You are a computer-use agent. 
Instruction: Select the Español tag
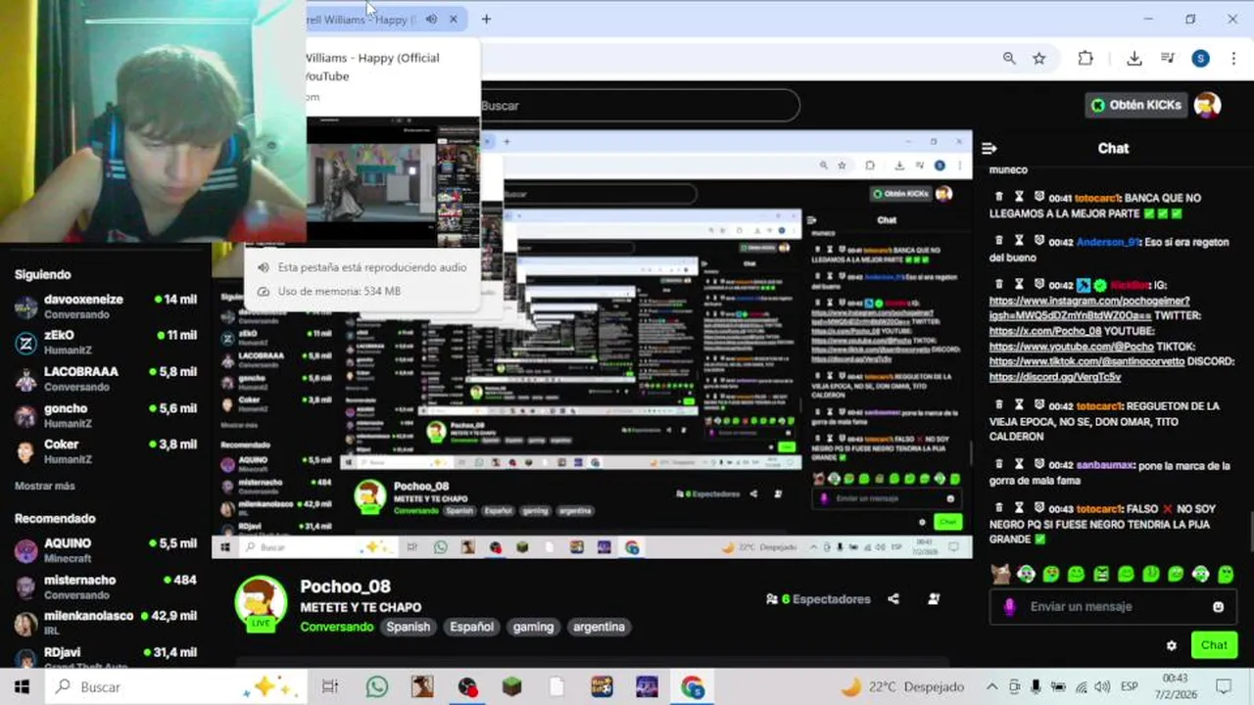[x=471, y=627]
